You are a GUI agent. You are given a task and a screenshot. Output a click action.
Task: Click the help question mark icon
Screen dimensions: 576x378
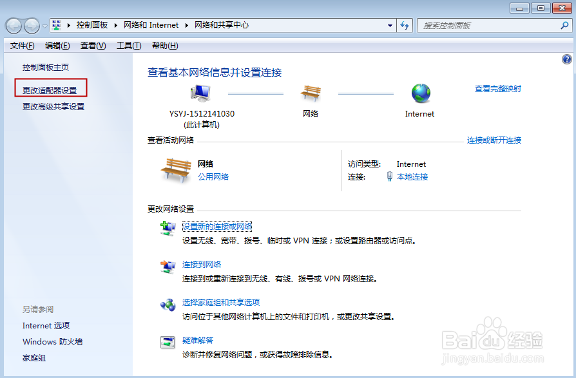click(x=566, y=59)
